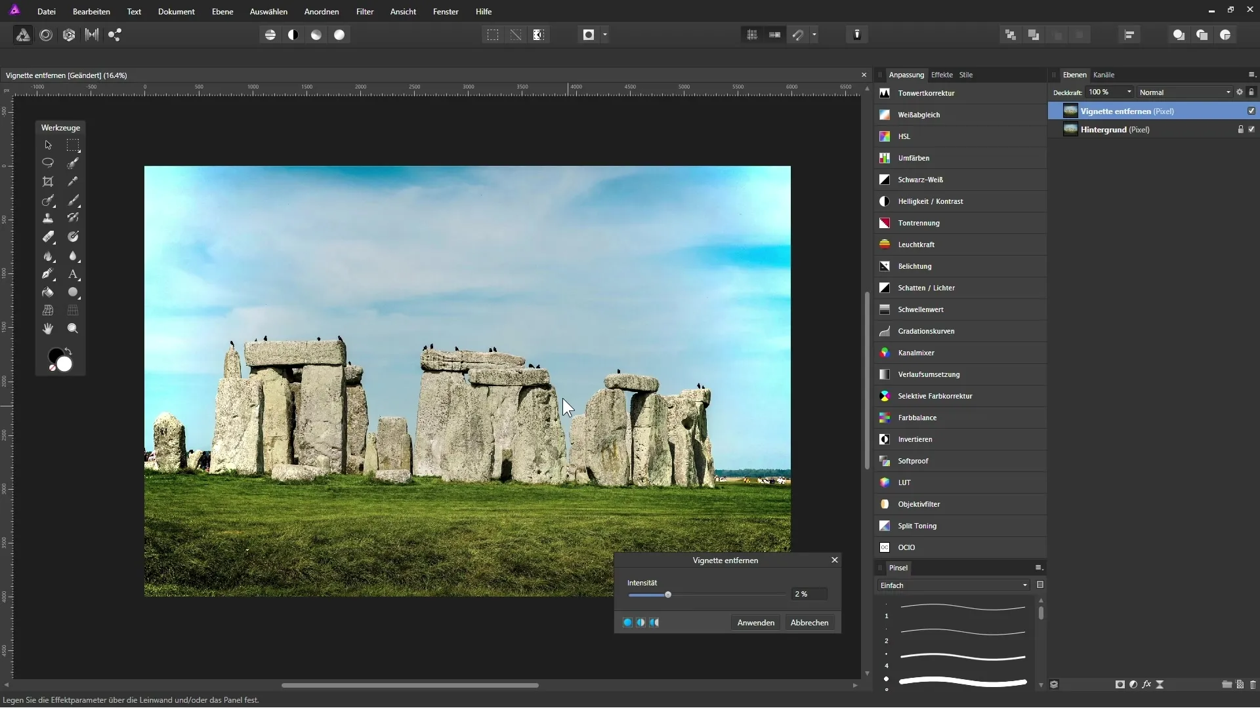Viewport: 1260px width, 708px height.
Task: Open Ebenen panel options menu
Action: point(1251,75)
